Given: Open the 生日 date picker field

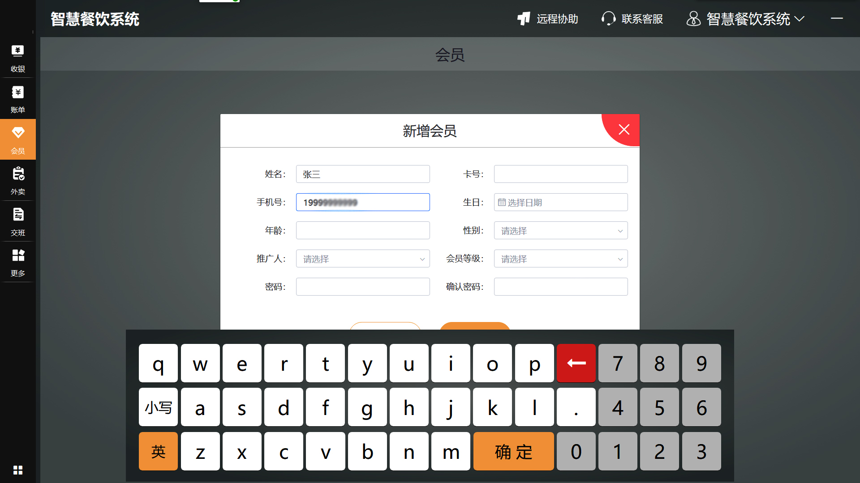Looking at the screenshot, I should [x=561, y=203].
